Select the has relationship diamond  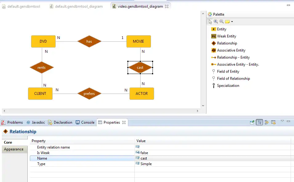[89, 41]
